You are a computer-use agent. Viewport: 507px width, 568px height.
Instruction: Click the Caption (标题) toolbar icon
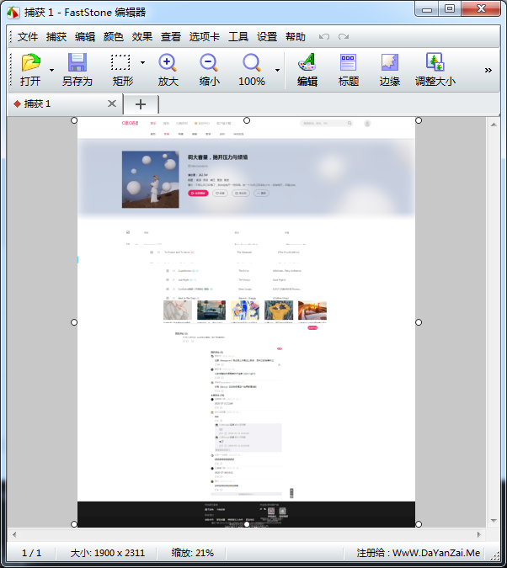point(349,64)
